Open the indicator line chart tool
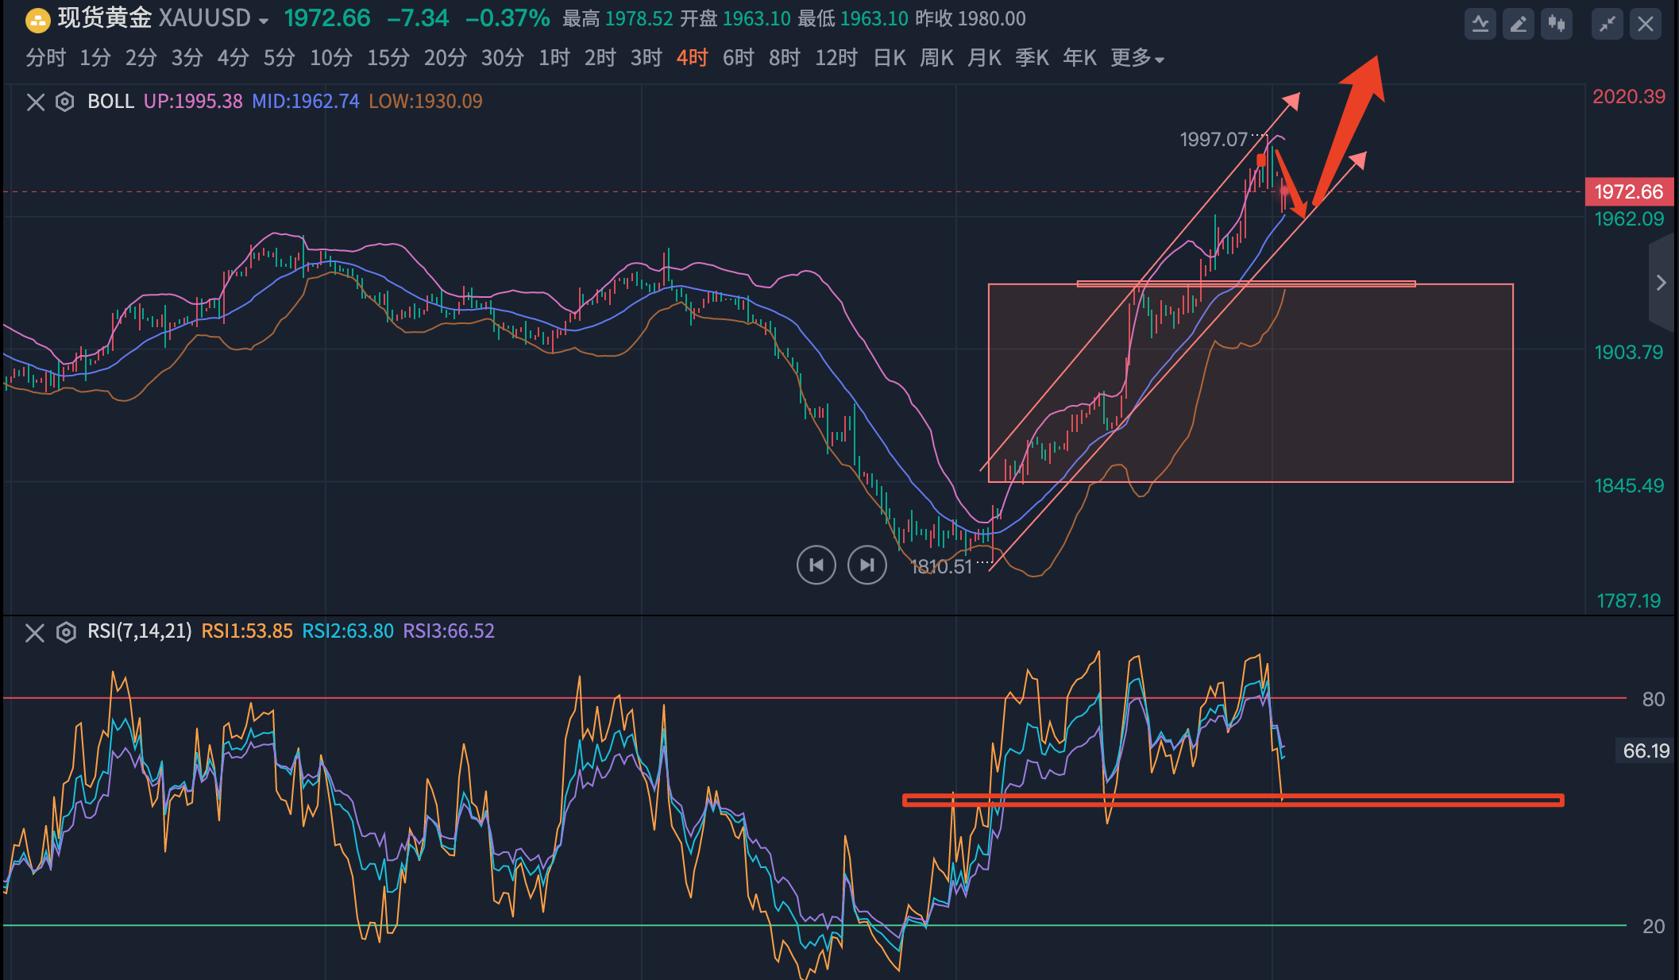This screenshot has width=1679, height=980. coord(1480,24)
